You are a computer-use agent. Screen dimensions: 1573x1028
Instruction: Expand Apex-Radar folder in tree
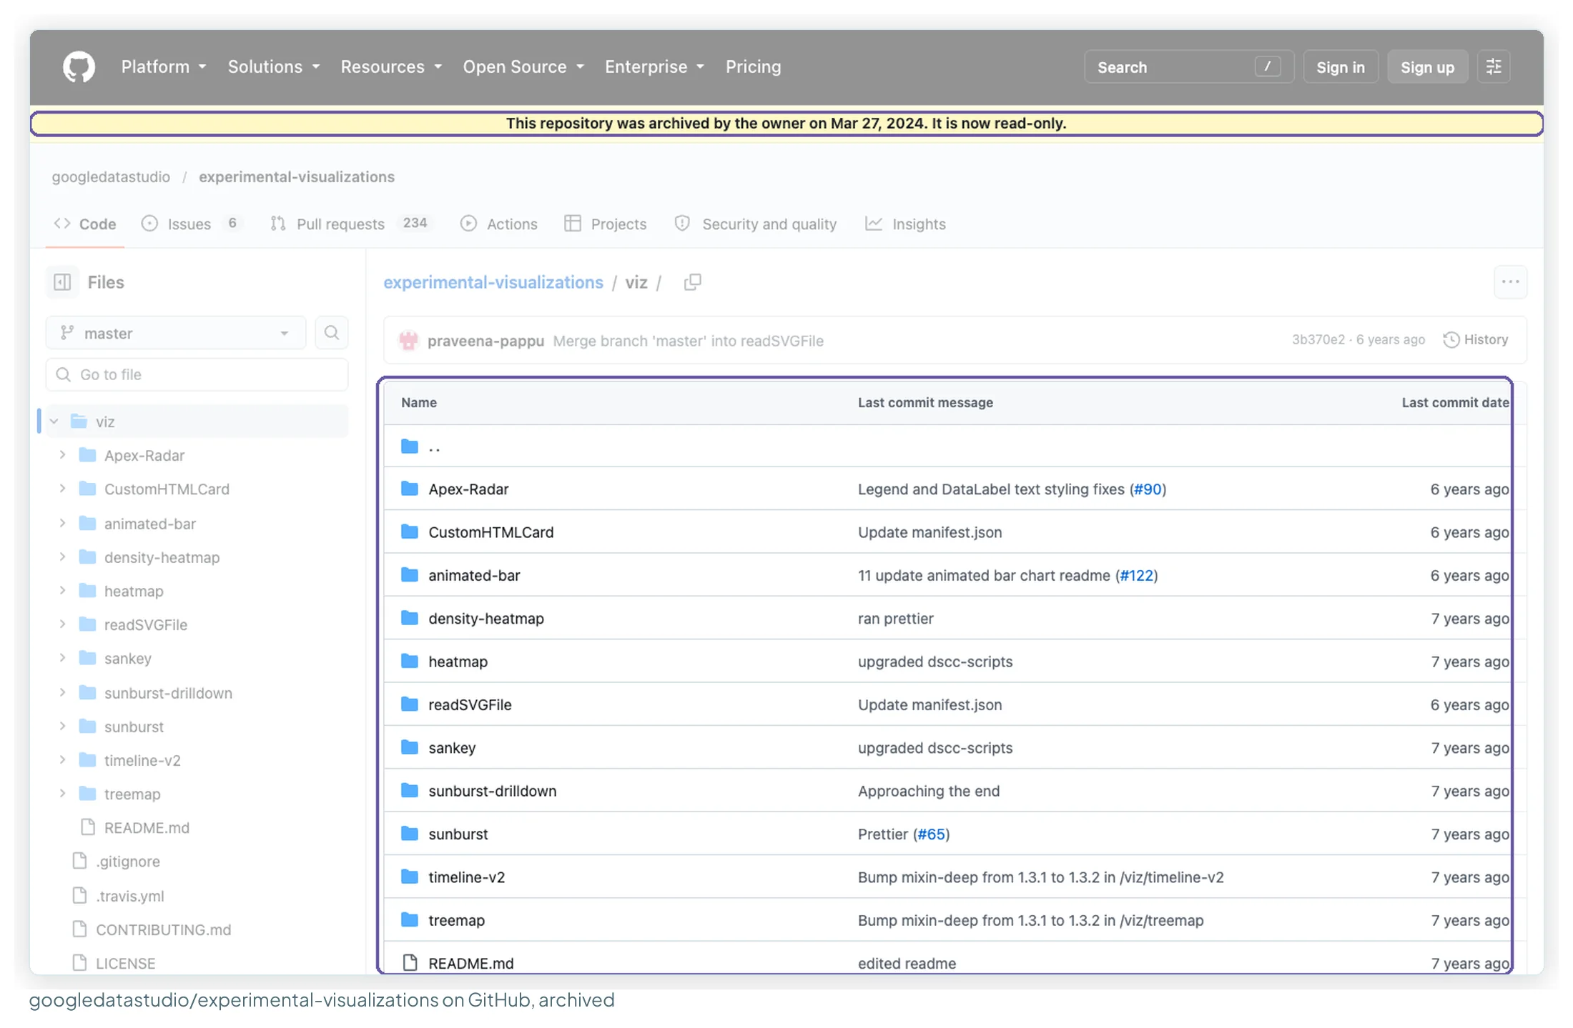point(62,455)
